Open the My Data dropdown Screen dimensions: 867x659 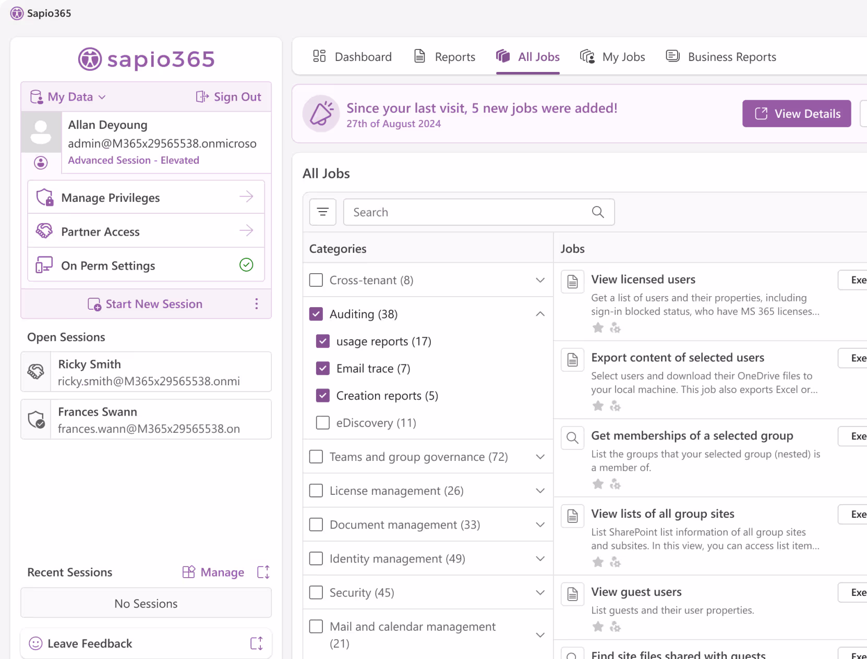pos(68,97)
